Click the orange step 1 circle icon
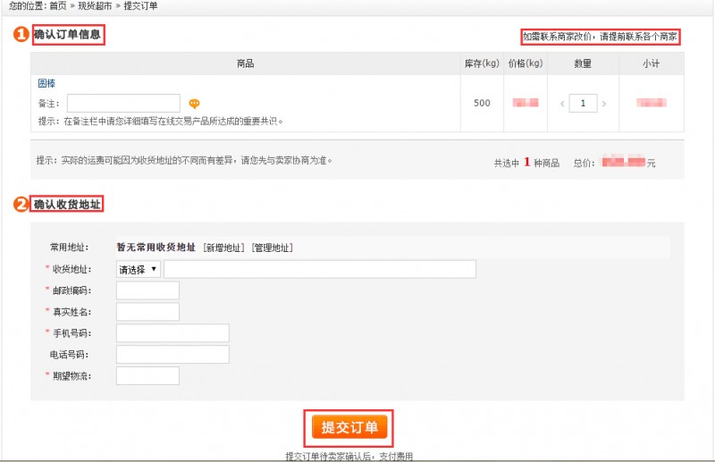The image size is (715, 462). click(x=21, y=36)
